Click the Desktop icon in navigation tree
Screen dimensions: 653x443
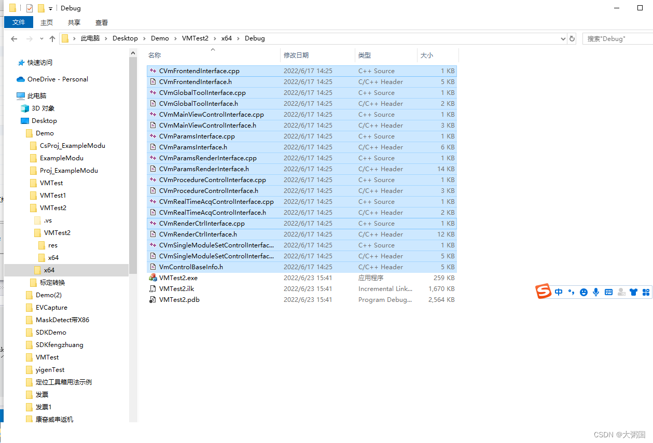click(x=24, y=121)
